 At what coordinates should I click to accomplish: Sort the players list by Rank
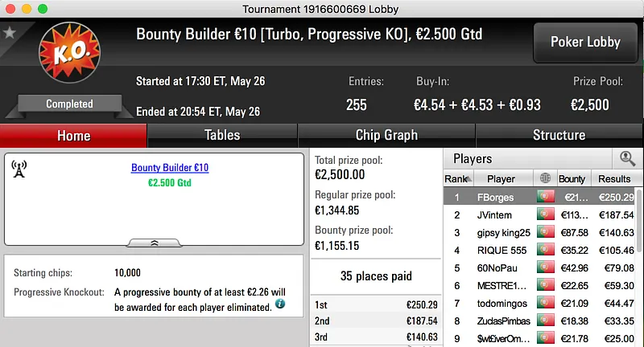[x=457, y=178]
